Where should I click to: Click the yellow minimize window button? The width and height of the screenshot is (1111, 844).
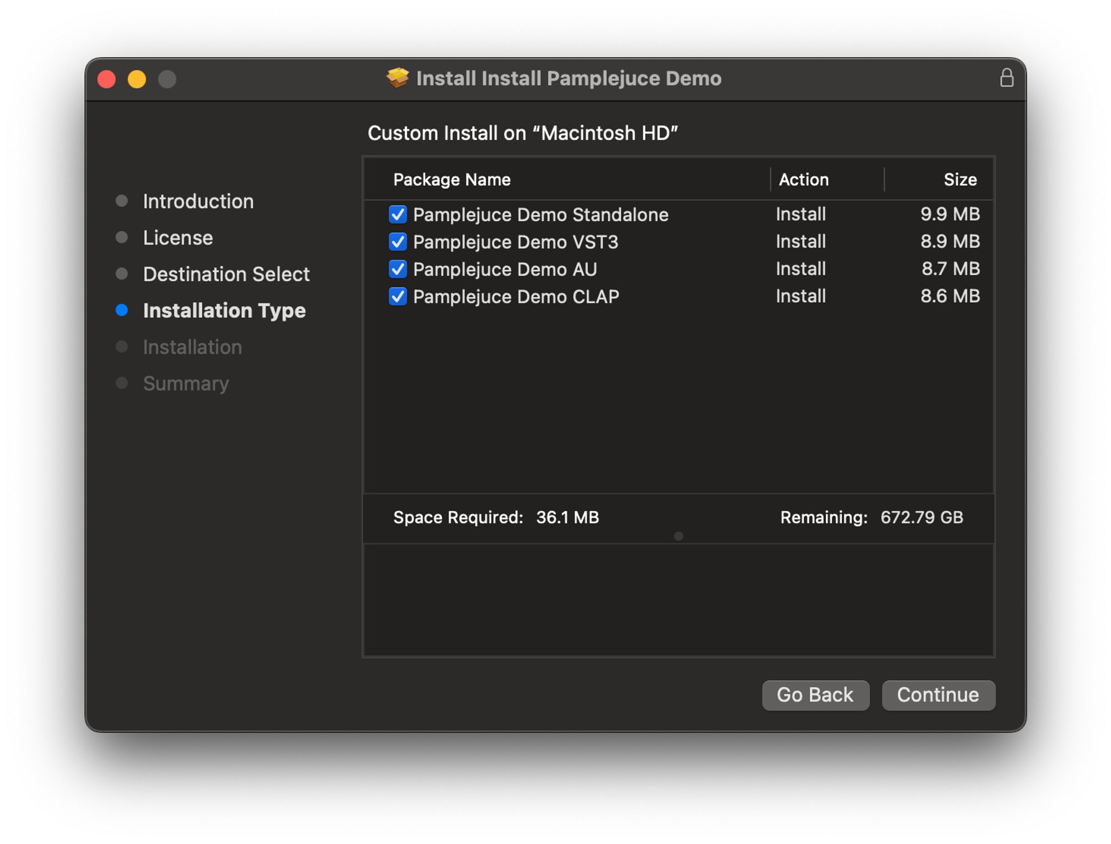coord(137,79)
